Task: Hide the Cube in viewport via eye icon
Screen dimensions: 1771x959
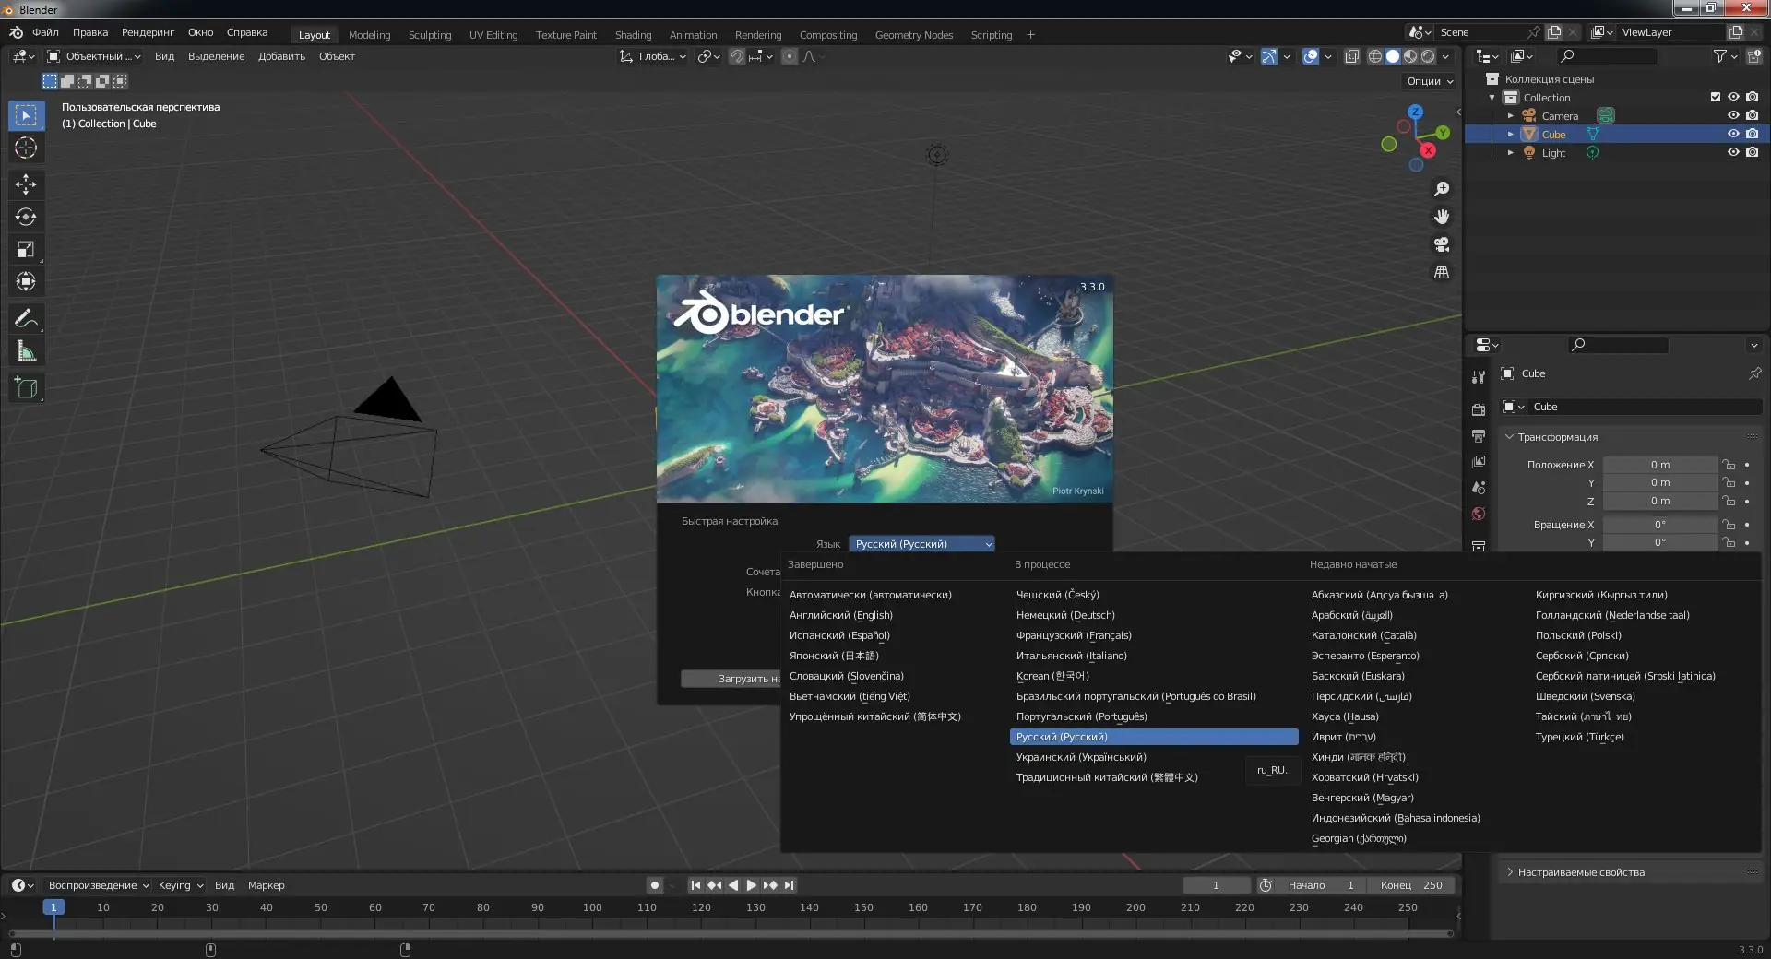Action: pos(1733,134)
